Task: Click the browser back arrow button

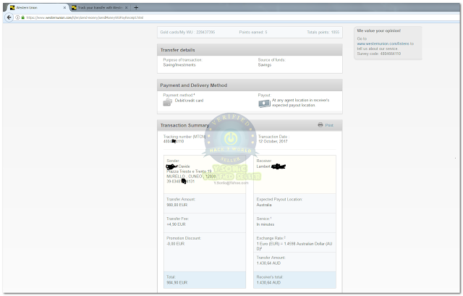Action: (x=9, y=17)
